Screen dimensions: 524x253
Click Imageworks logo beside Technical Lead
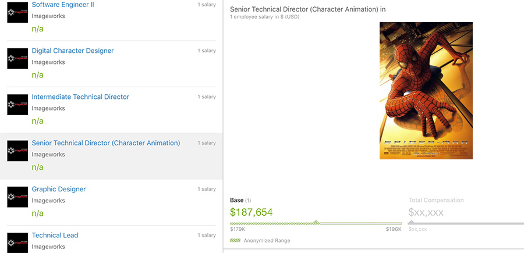tap(17, 243)
